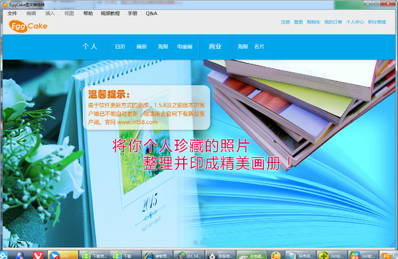Go to the 个人中心 link

pyautogui.click(x=355, y=22)
